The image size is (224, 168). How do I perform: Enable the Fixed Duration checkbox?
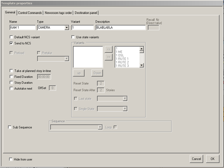[x=11, y=76]
